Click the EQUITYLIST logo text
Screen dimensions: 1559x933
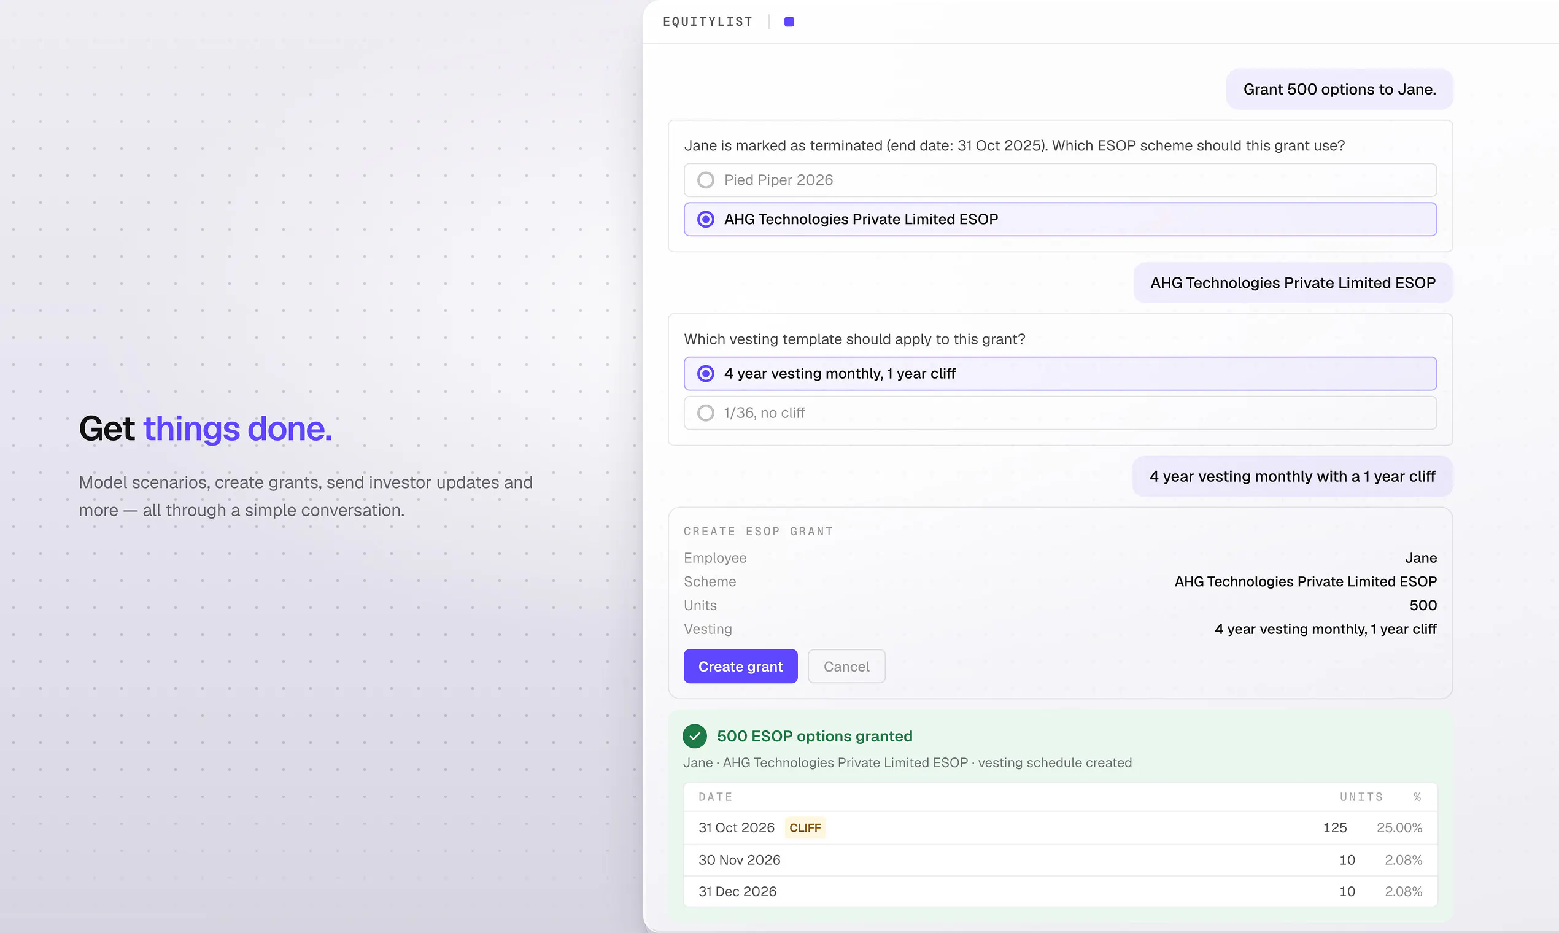click(x=708, y=21)
